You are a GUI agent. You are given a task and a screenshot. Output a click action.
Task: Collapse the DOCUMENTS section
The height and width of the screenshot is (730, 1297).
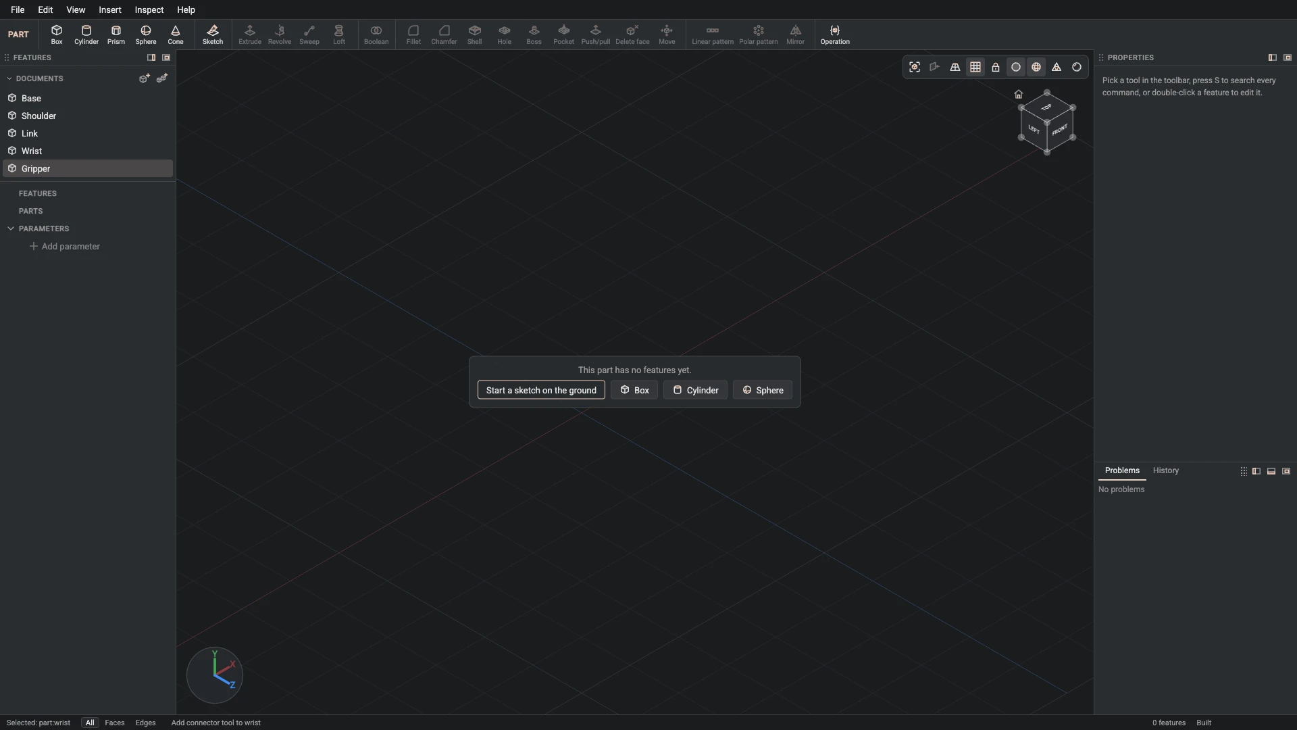(x=9, y=78)
